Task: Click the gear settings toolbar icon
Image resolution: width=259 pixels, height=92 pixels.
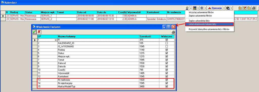Action: click(x=202, y=8)
